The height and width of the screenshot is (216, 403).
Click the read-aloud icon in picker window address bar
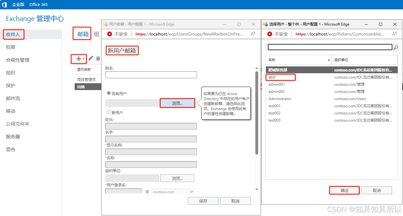point(394,34)
